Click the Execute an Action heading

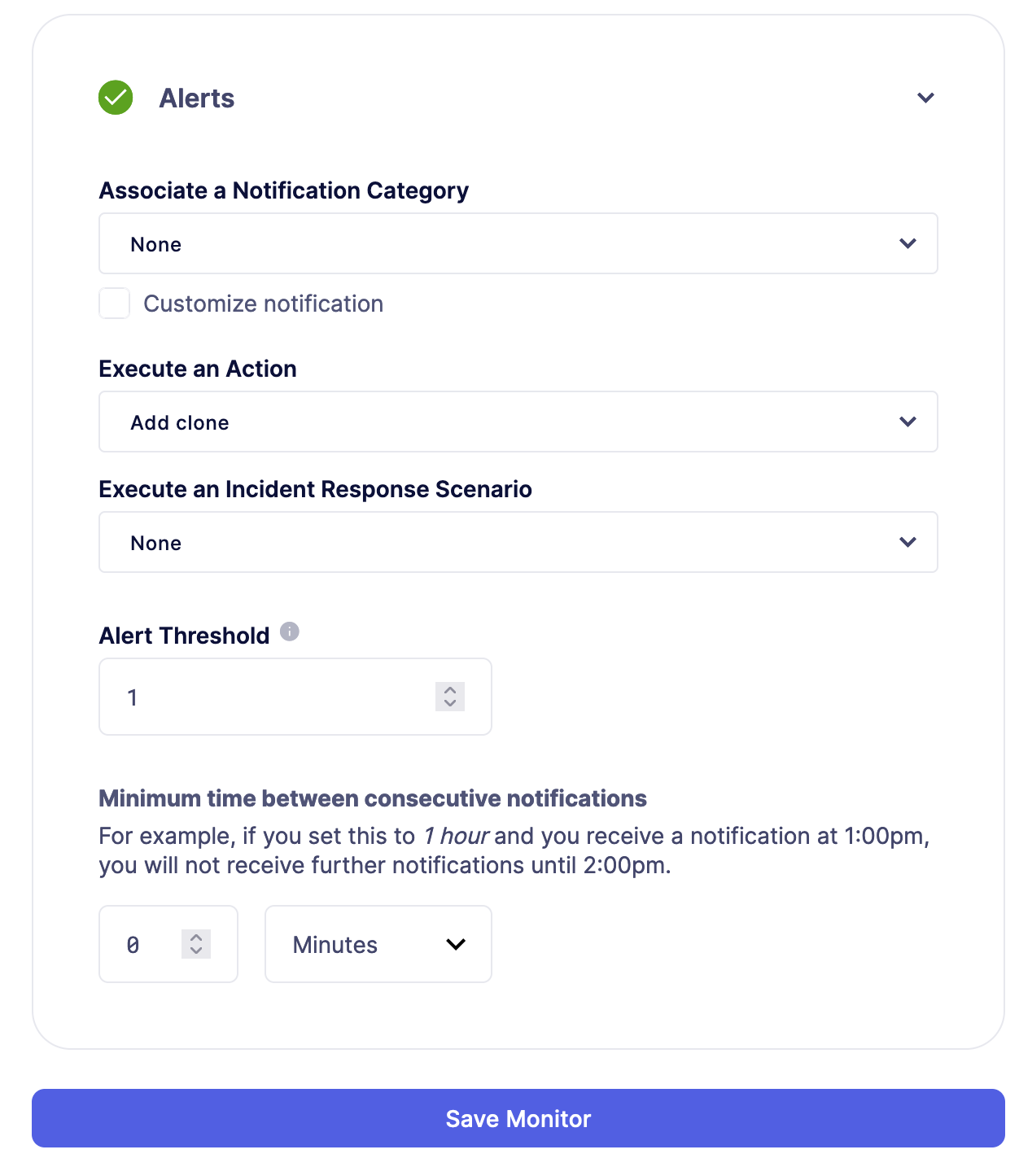(x=197, y=369)
